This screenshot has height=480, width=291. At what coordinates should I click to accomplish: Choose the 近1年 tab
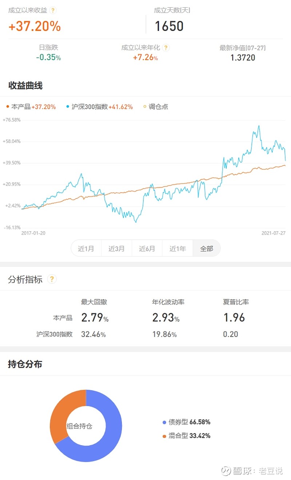(178, 249)
